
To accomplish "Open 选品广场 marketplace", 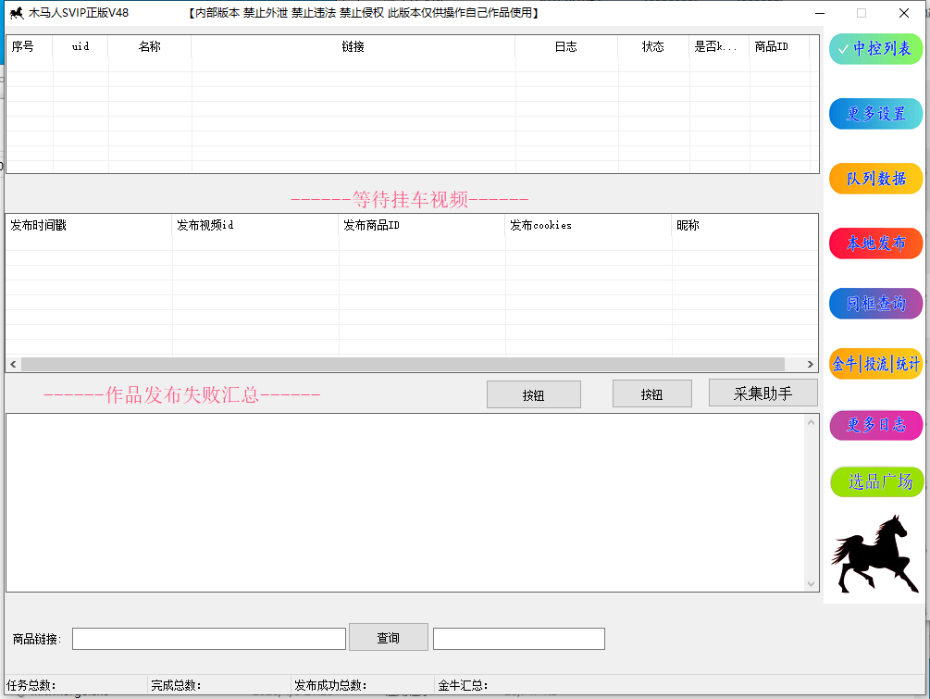I will click(875, 481).
